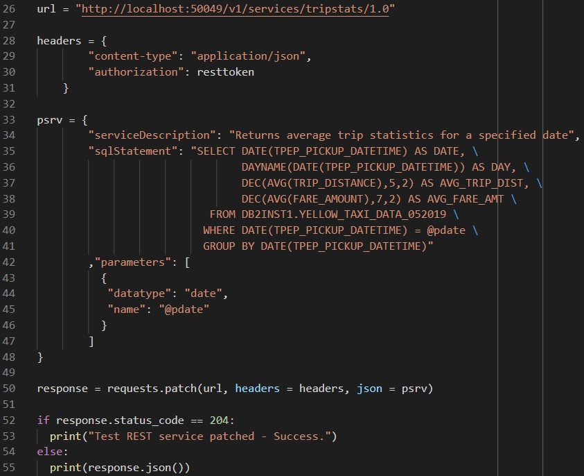Click the 204 status number

tap(219, 420)
